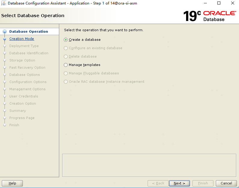Click Progress Page step
The width and height of the screenshot is (239, 188).
click(22, 118)
